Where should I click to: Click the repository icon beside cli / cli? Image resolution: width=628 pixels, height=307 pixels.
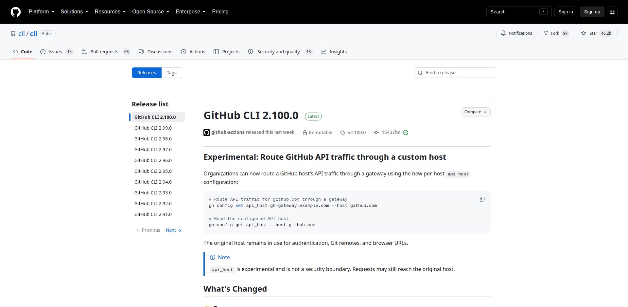[x=13, y=34]
